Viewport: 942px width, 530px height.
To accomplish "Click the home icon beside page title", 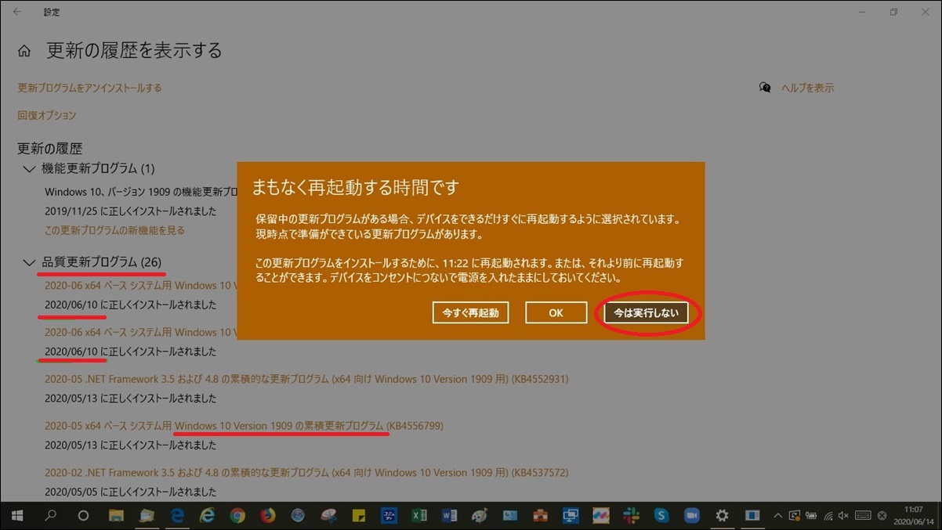I will point(24,52).
